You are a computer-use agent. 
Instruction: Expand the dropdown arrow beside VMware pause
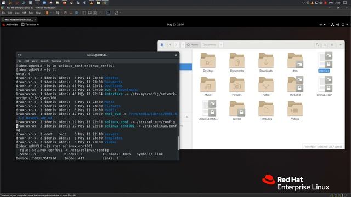50,13
